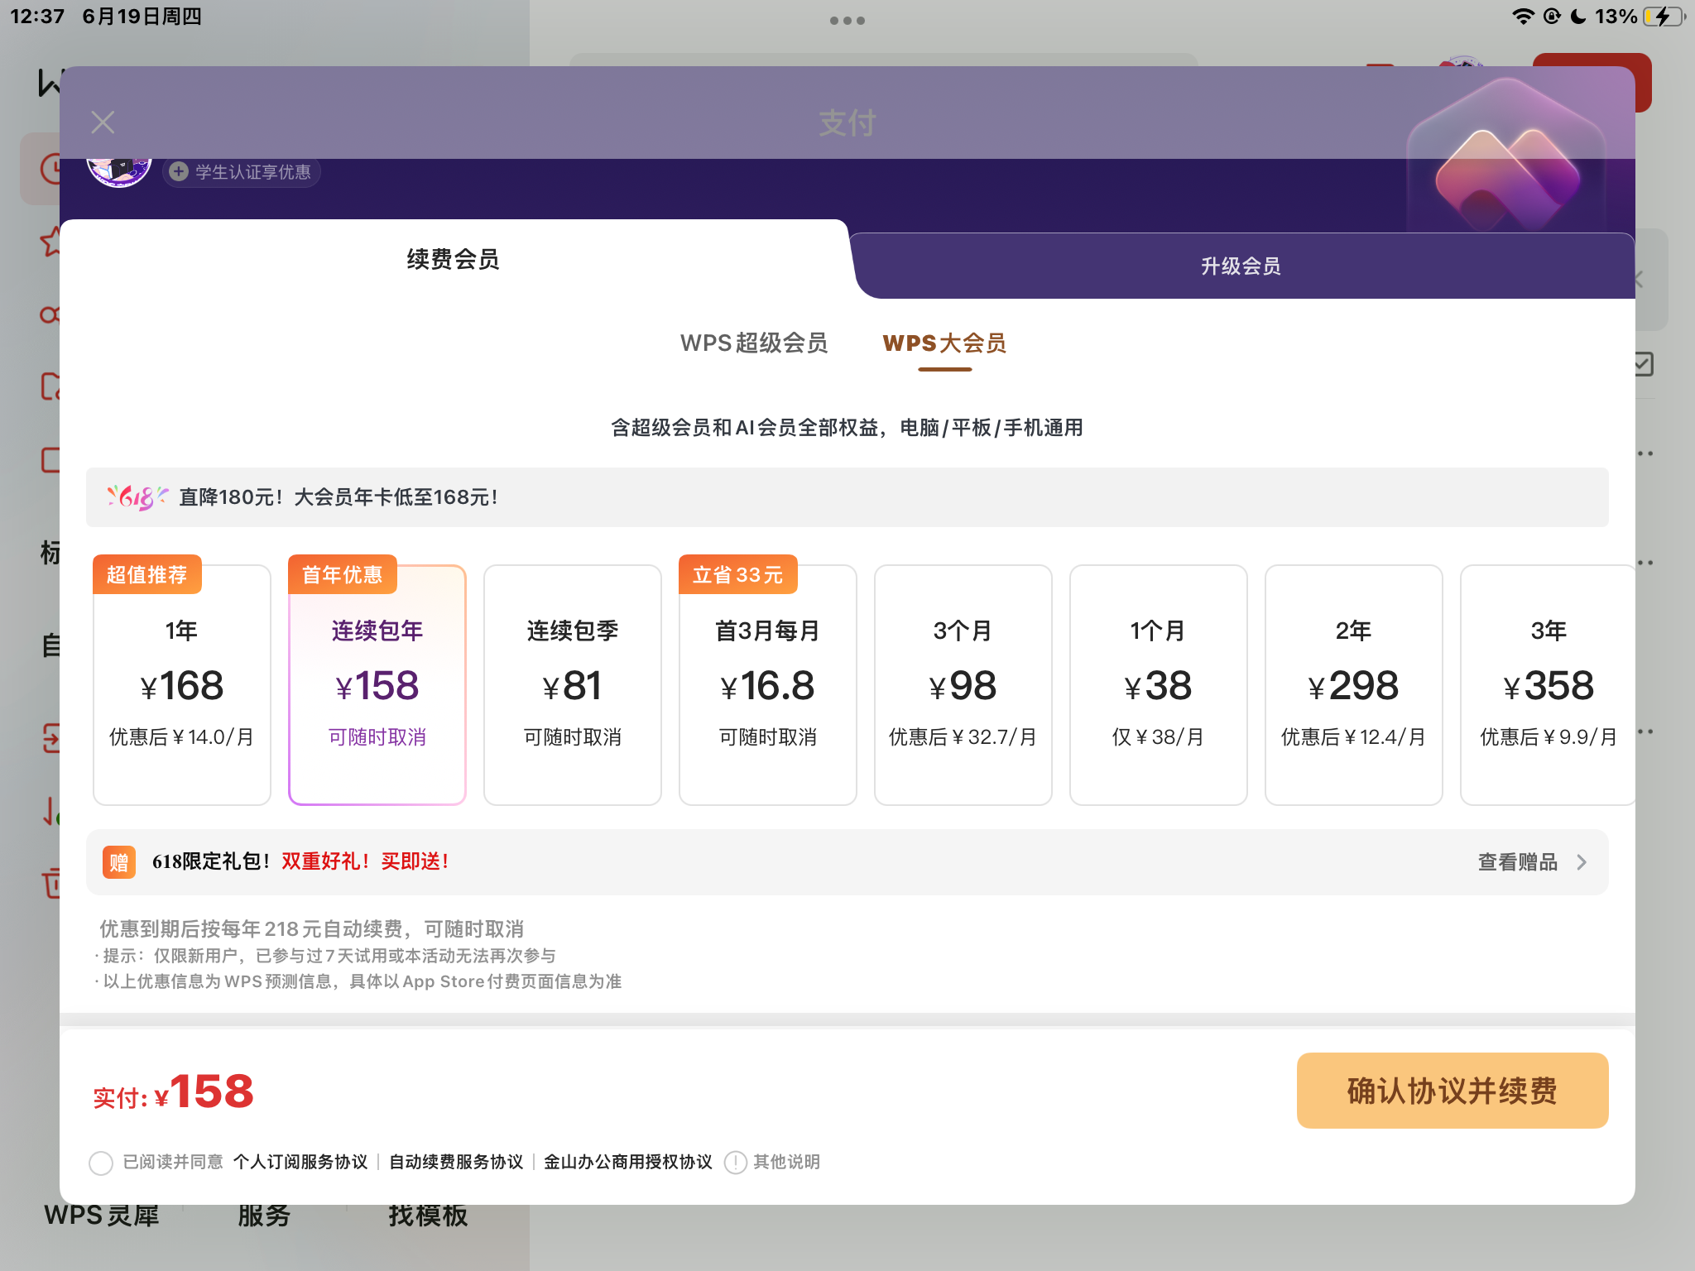Choose the 3个月 ¥98 plan card

click(x=963, y=684)
